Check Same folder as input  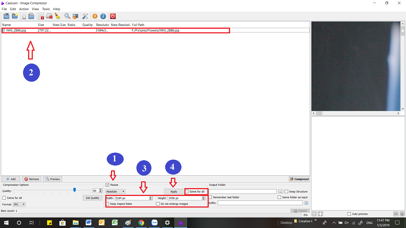point(279,197)
